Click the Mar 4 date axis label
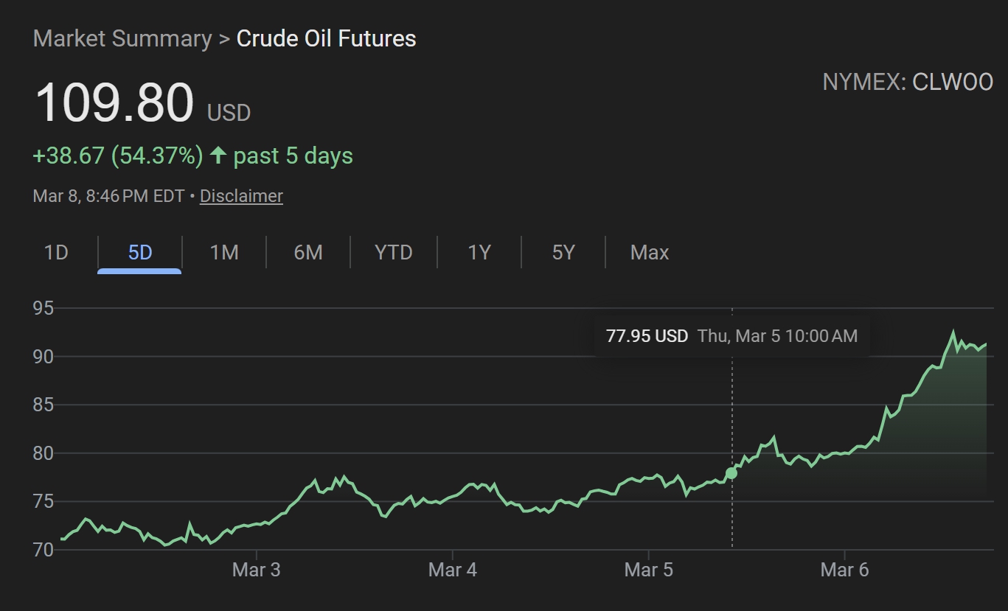1008x611 pixels. (452, 570)
